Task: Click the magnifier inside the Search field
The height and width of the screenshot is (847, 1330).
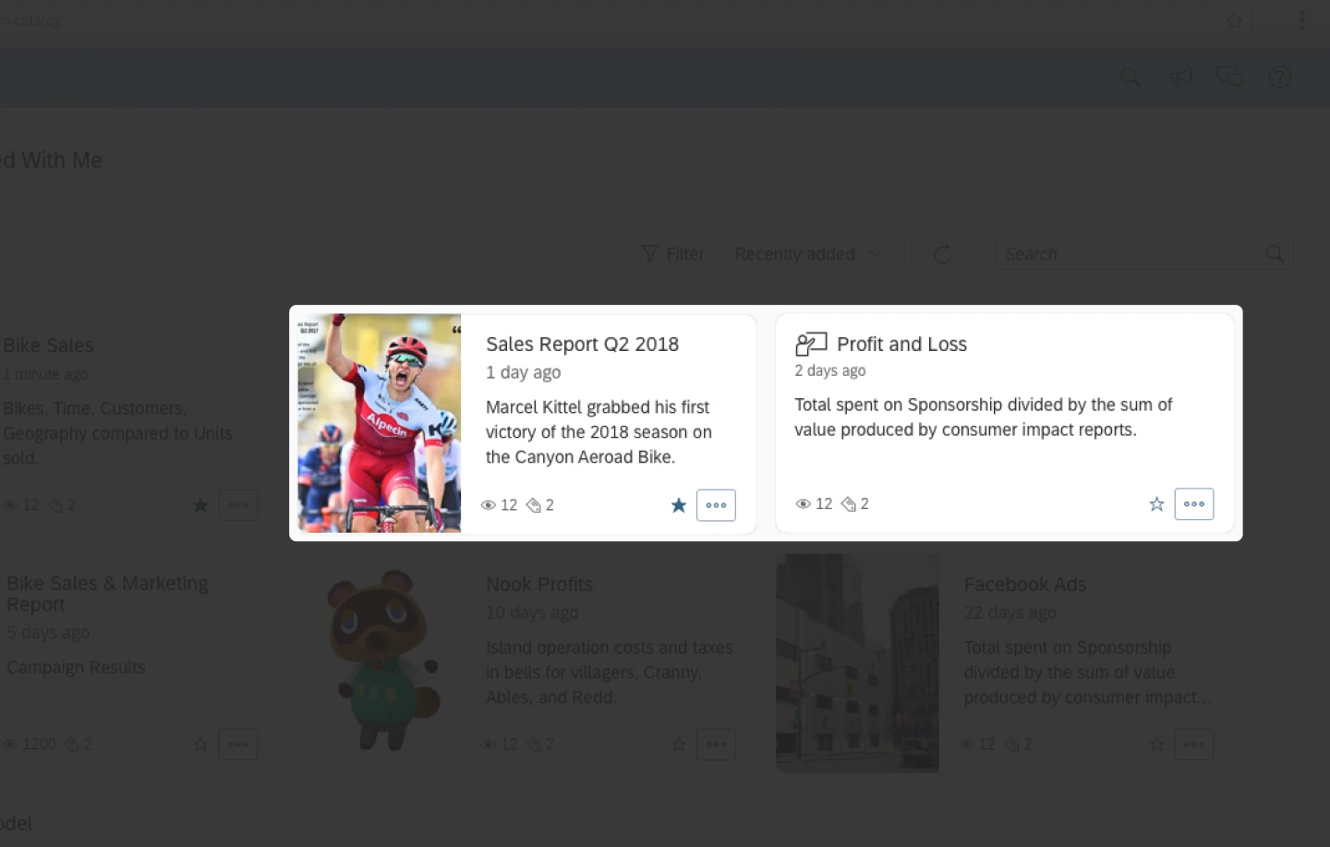Action: click(1275, 254)
